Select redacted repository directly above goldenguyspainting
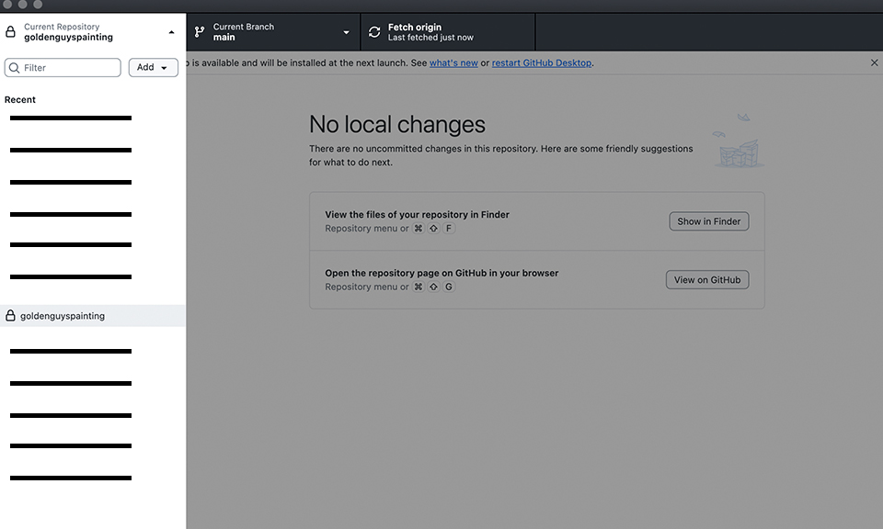 (x=71, y=276)
